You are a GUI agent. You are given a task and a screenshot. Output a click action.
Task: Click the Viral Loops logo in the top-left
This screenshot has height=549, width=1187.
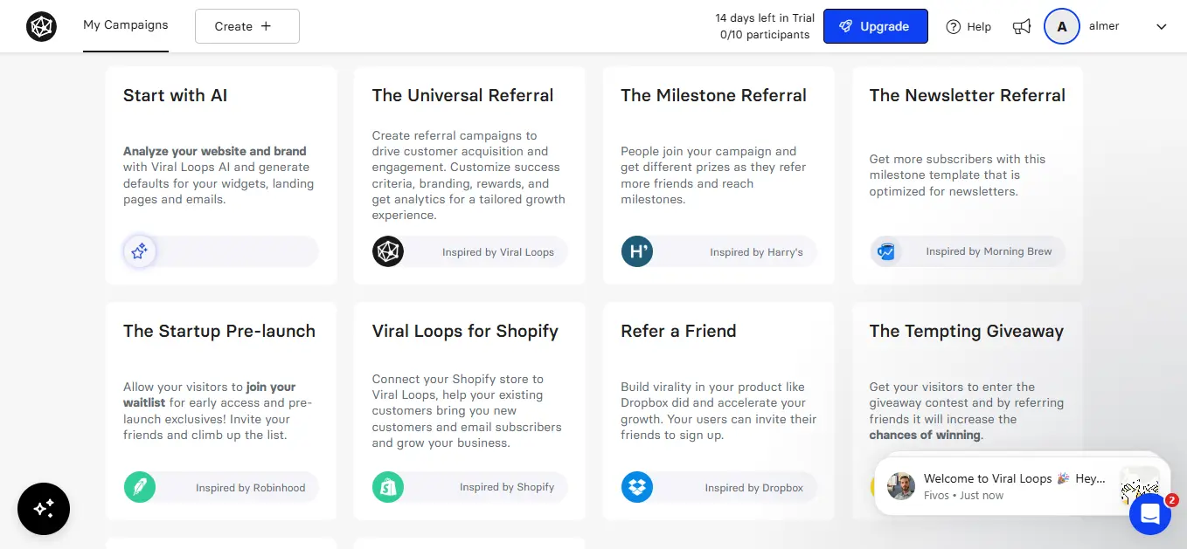pos(41,26)
